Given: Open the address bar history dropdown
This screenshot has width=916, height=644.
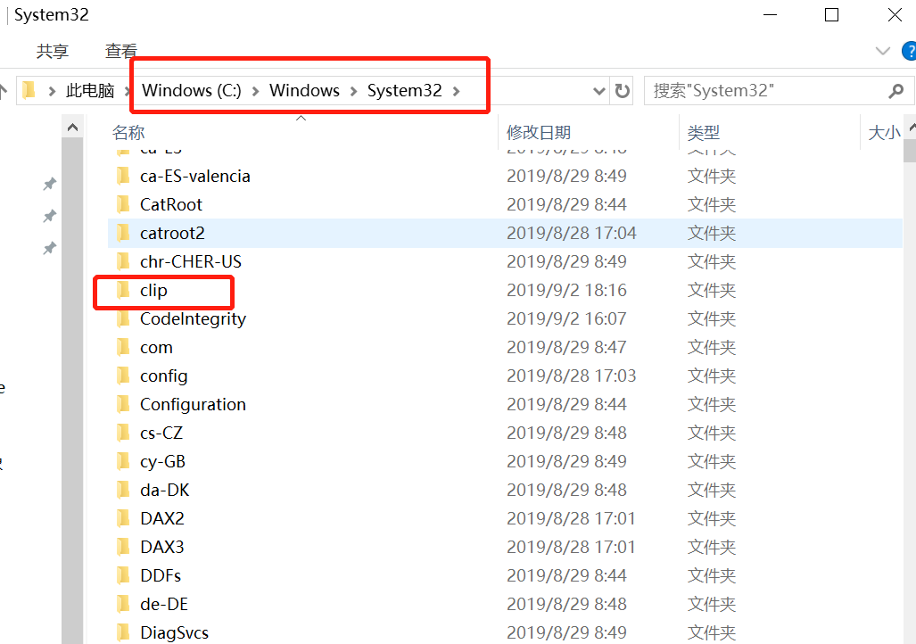Looking at the screenshot, I should pyautogui.click(x=598, y=90).
